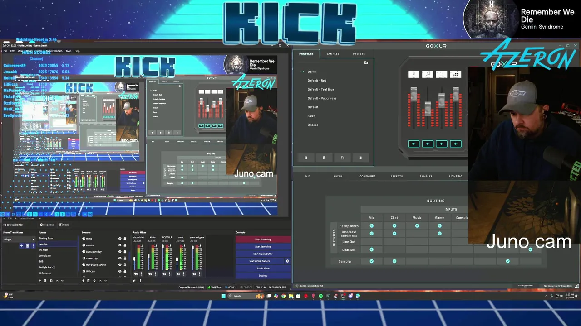Uncheck Broadcast Stream Mix routing for Chat

click(394, 234)
